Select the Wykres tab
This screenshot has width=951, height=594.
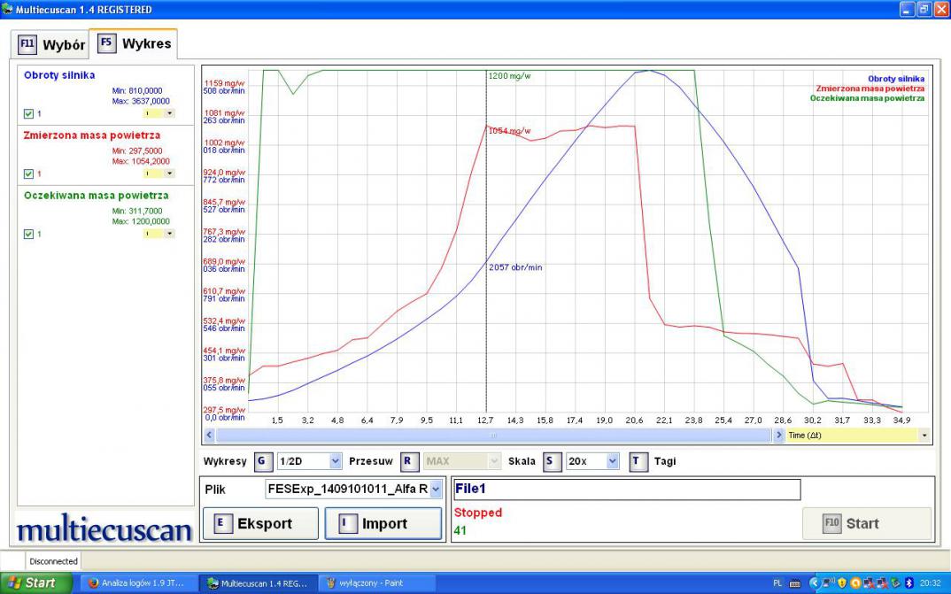point(146,43)
